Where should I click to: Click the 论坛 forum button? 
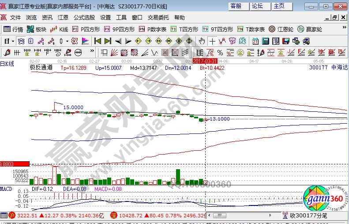pyautogui.click(x=257, y=6)
